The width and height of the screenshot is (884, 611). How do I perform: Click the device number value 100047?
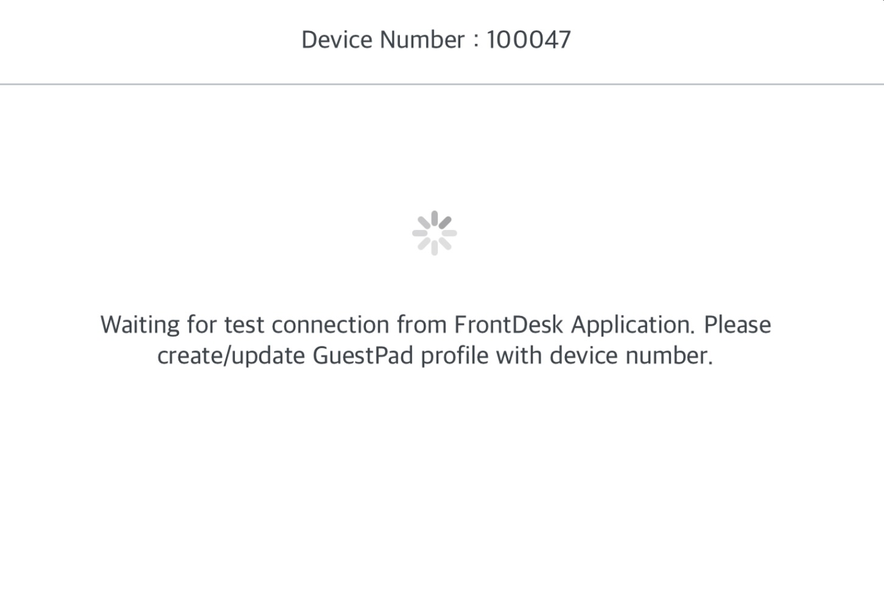(528, 40)
